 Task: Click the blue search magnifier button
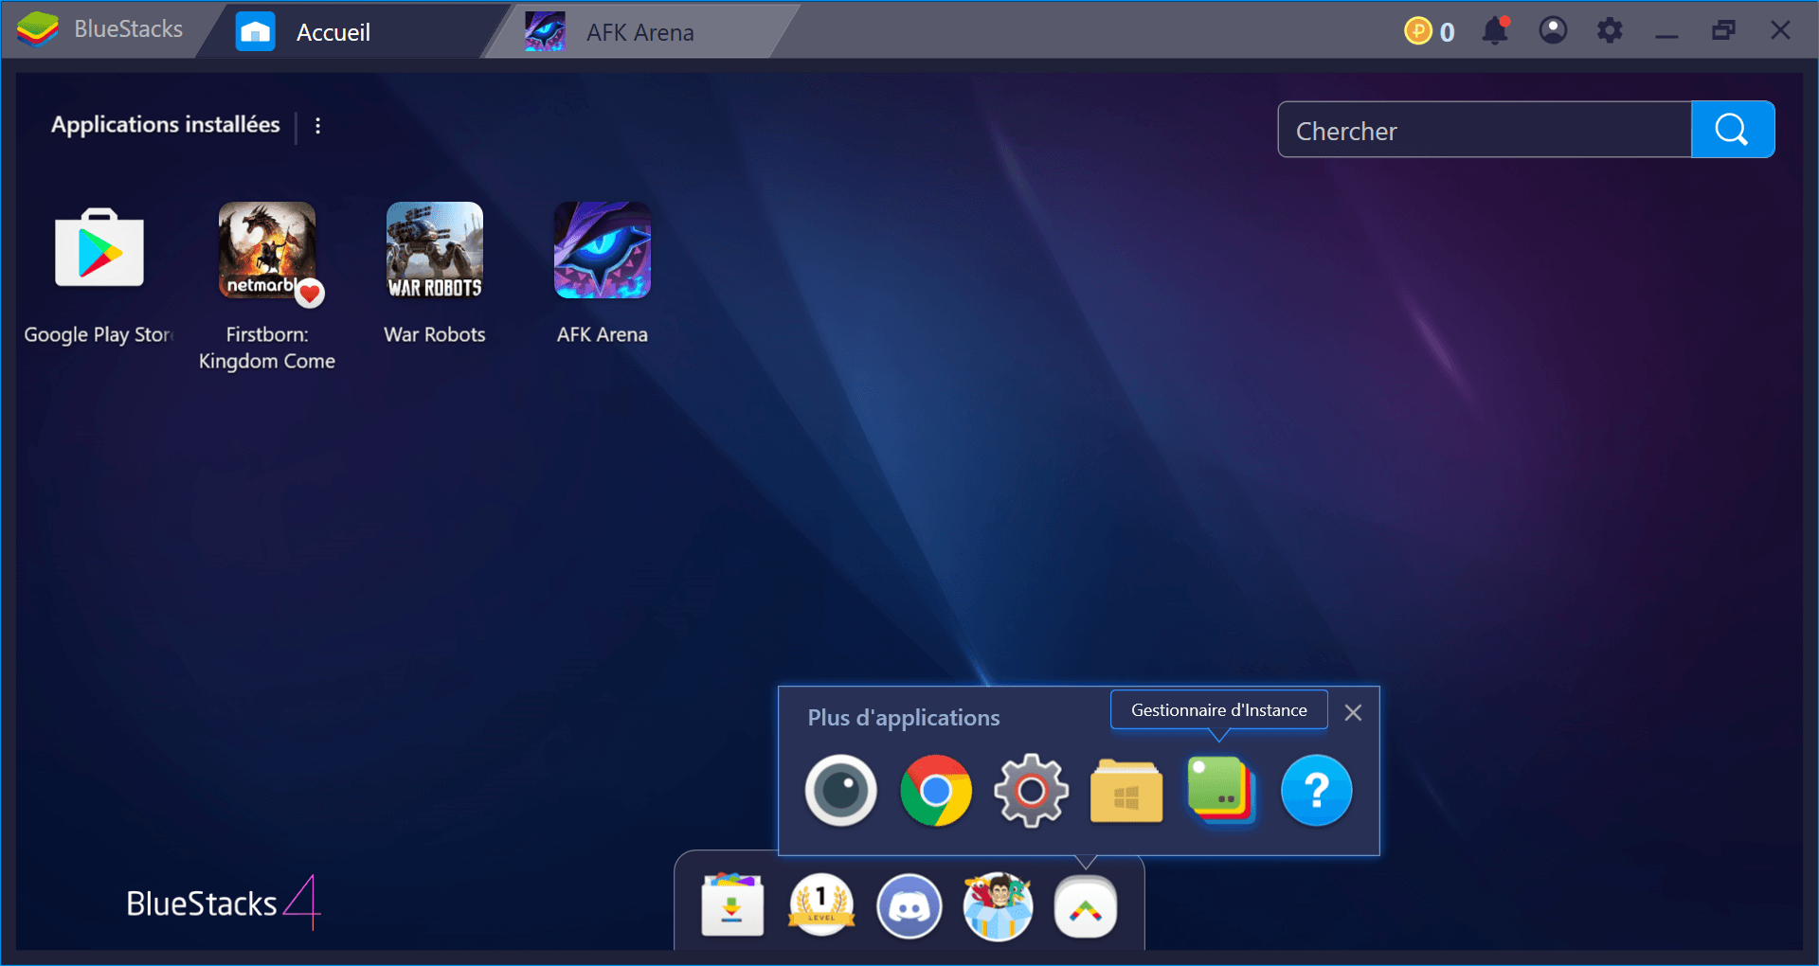point(1733,130)
